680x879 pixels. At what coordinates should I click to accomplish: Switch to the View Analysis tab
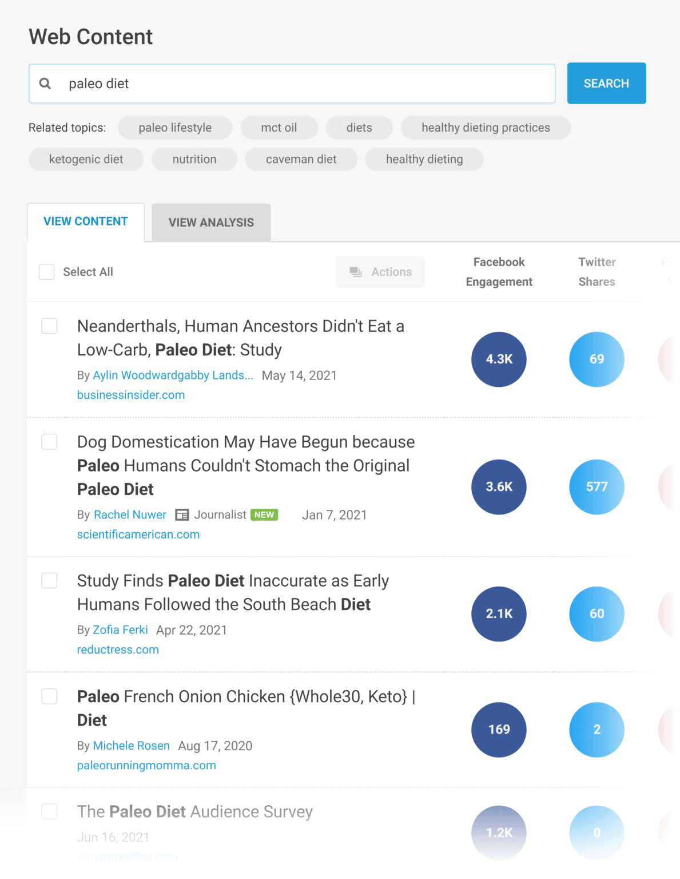(x=210, y=222)
